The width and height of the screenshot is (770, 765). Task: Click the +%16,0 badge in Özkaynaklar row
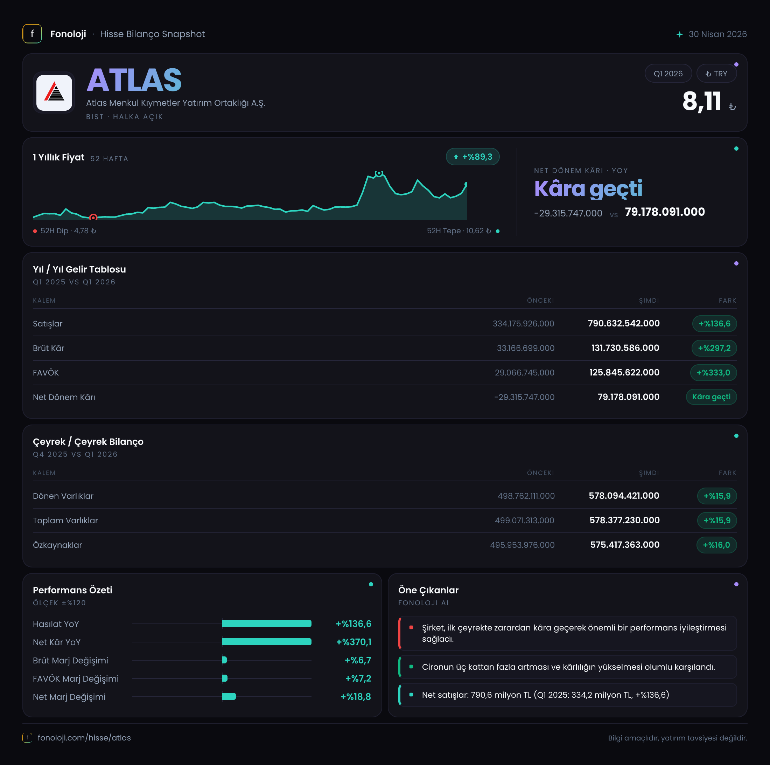[716, 545]
